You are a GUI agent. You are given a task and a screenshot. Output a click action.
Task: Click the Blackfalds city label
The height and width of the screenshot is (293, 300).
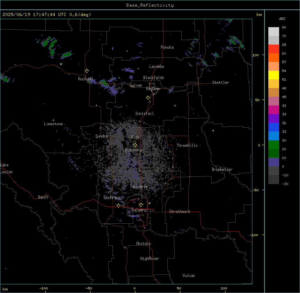coord(153,78)
